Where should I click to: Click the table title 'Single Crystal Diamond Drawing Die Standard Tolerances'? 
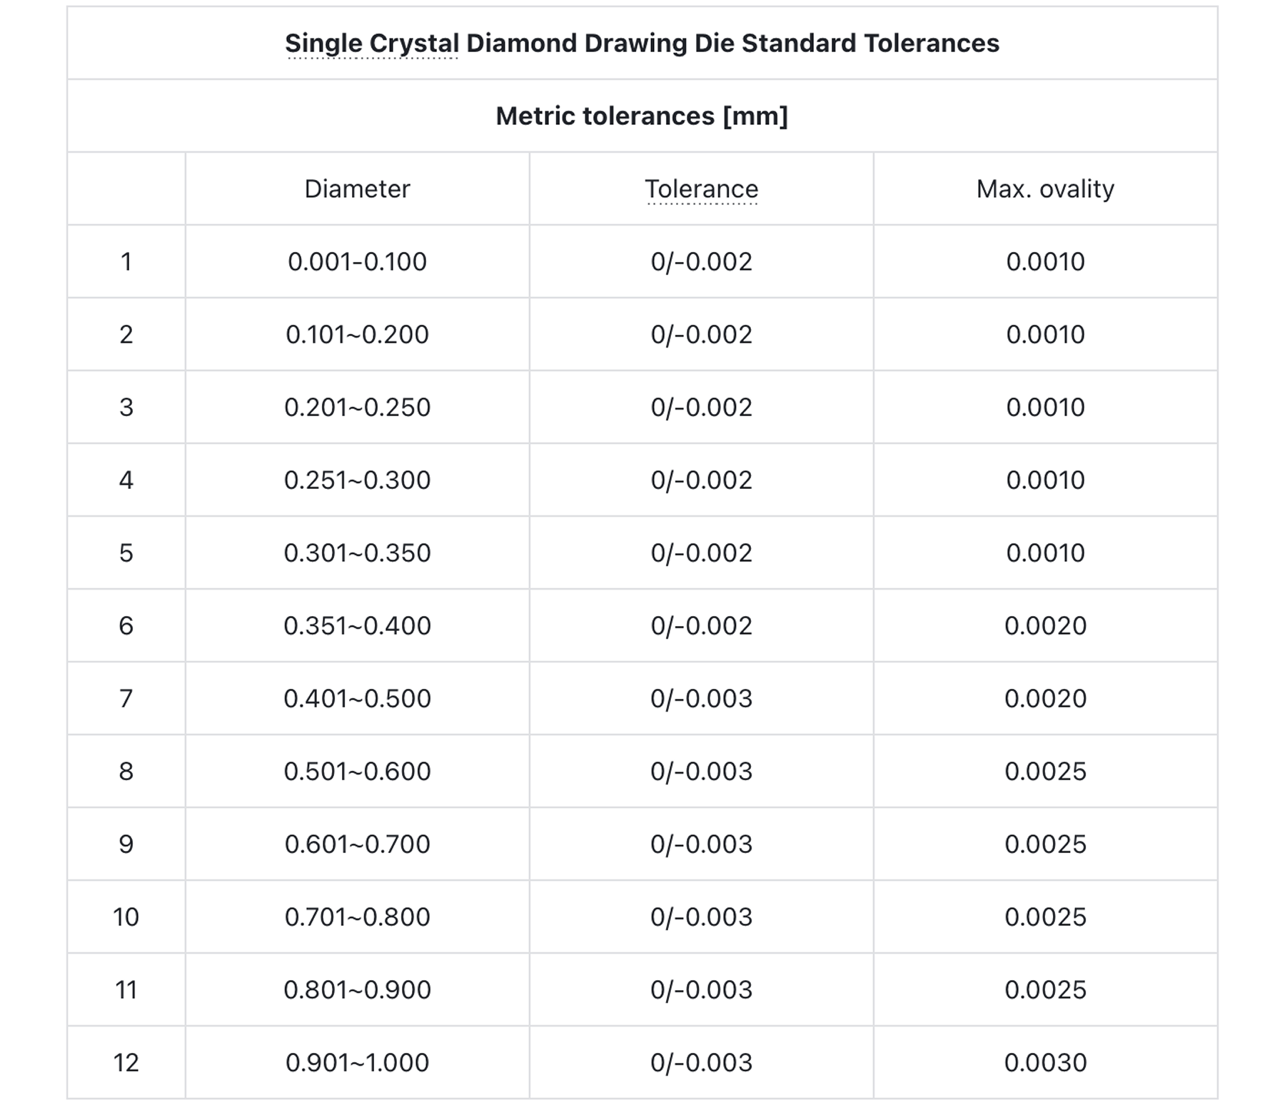[642, 44]
